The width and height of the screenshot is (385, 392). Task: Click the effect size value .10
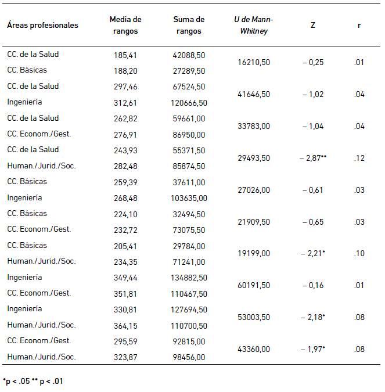coord(359,253)
